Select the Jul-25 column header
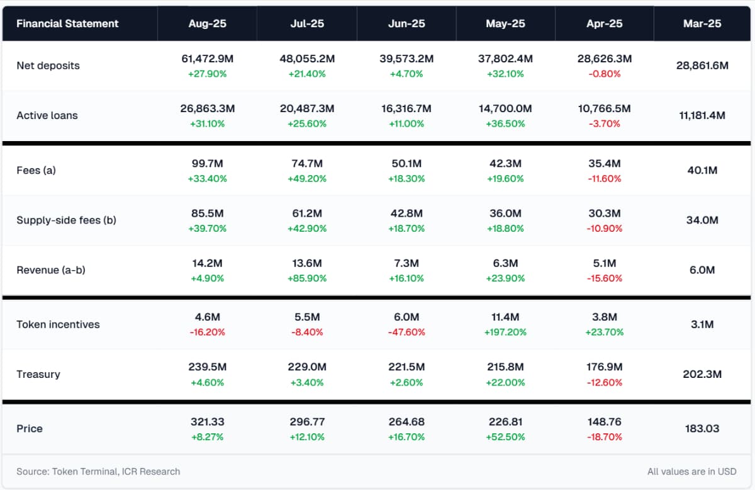Screen dimensions: 755x490 coord(306,23)
